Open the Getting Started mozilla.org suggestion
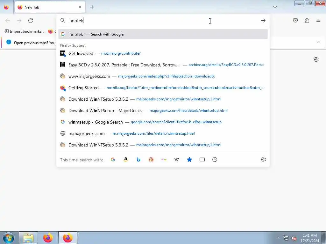The height and width of the screenshot is (244, 326). (163, 88)
